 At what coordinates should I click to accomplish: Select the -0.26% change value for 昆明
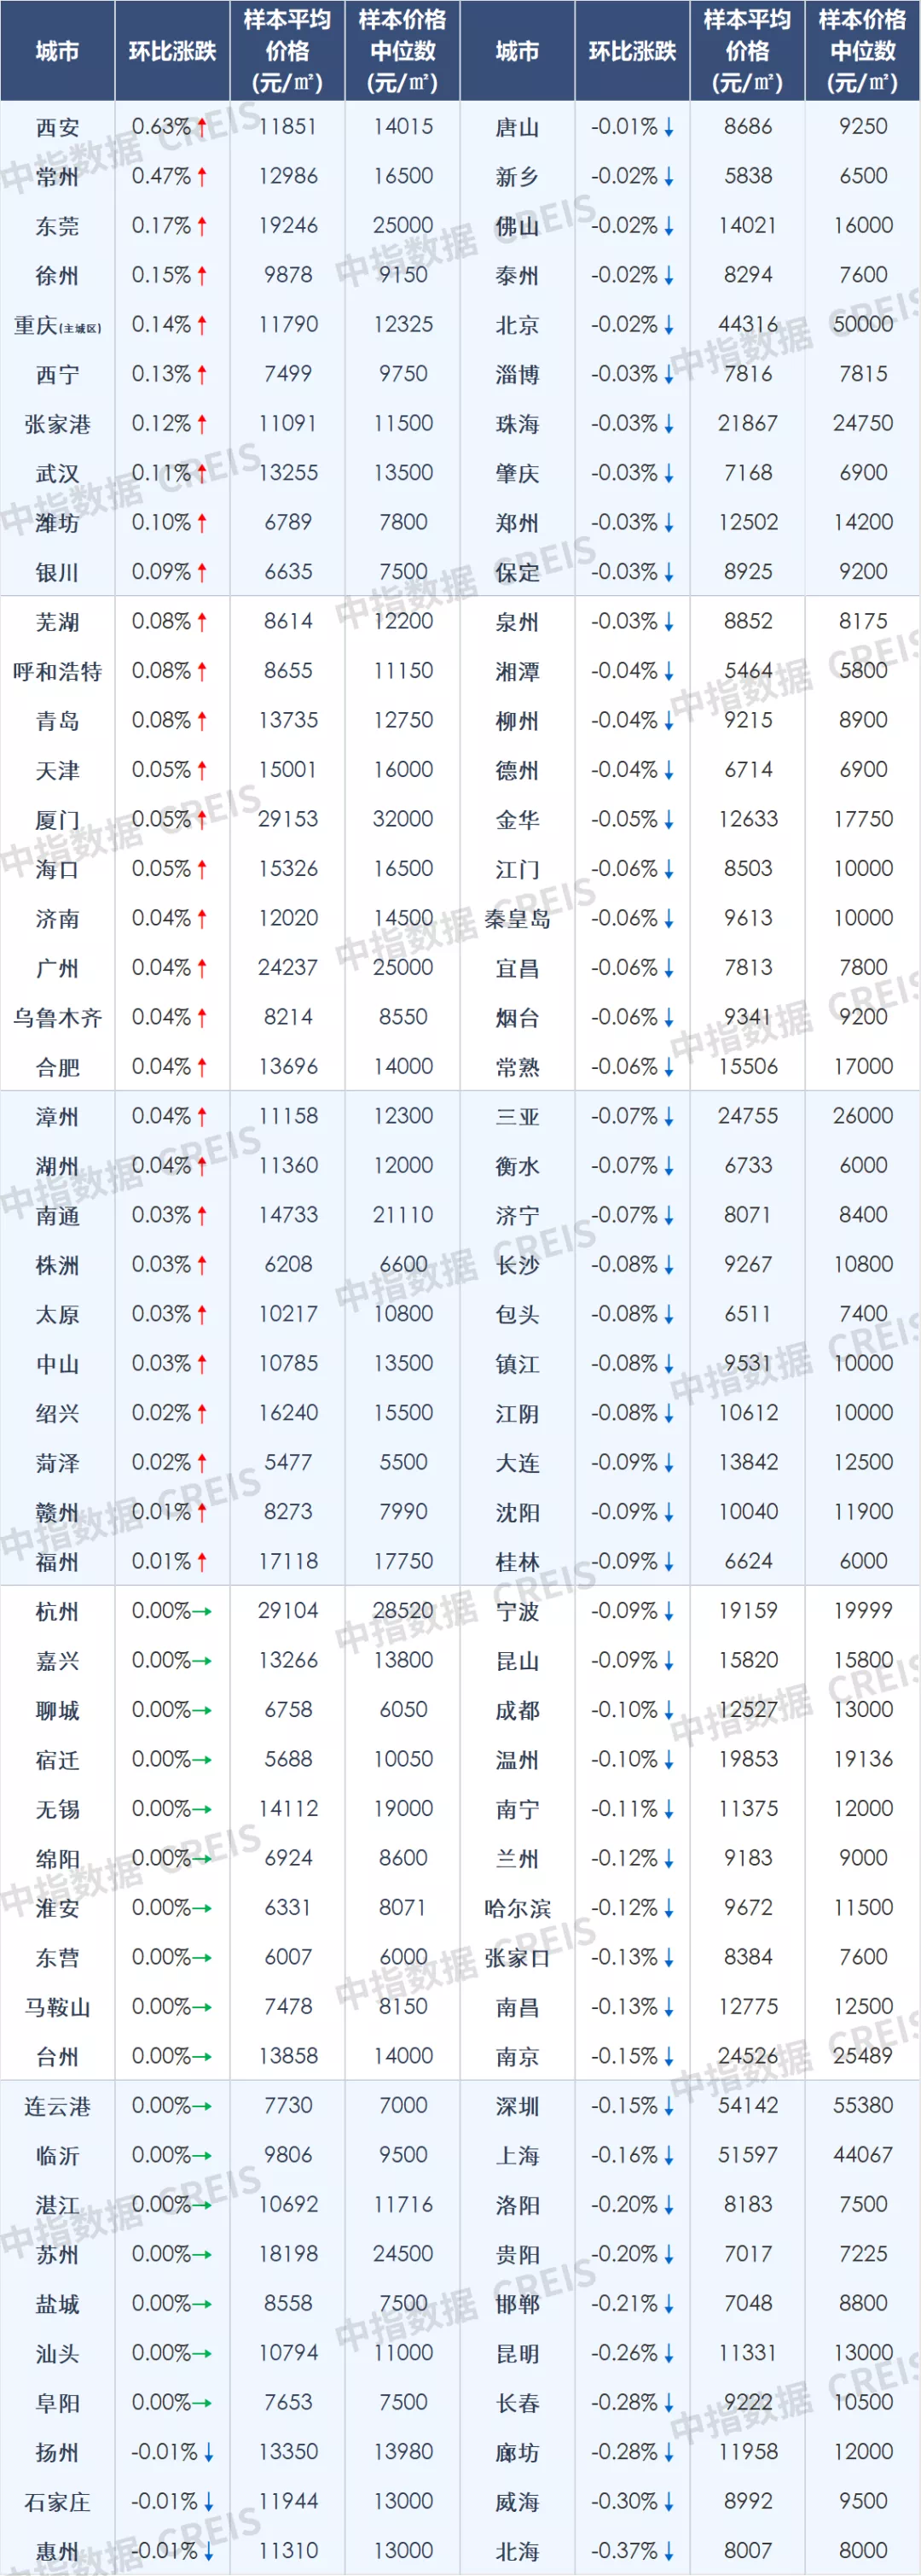[623, 2353]
